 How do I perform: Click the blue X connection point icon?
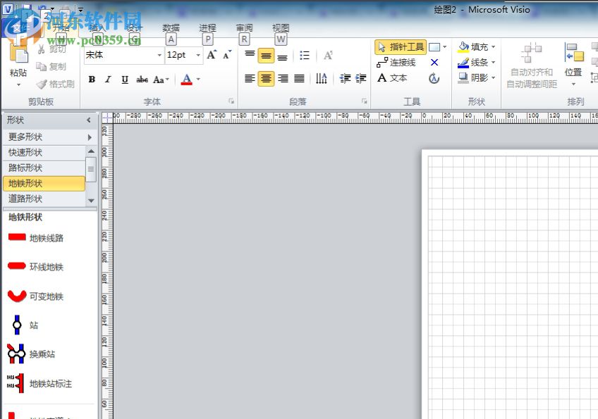434,63
